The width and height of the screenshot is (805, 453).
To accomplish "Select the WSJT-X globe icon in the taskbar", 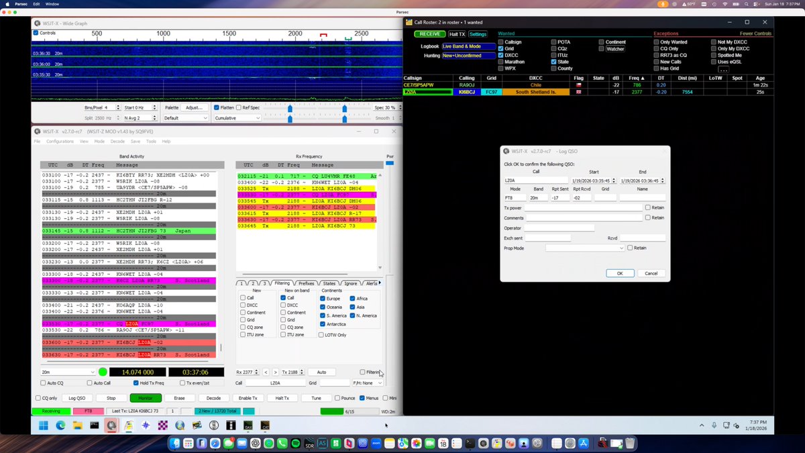I will [111, 425].
